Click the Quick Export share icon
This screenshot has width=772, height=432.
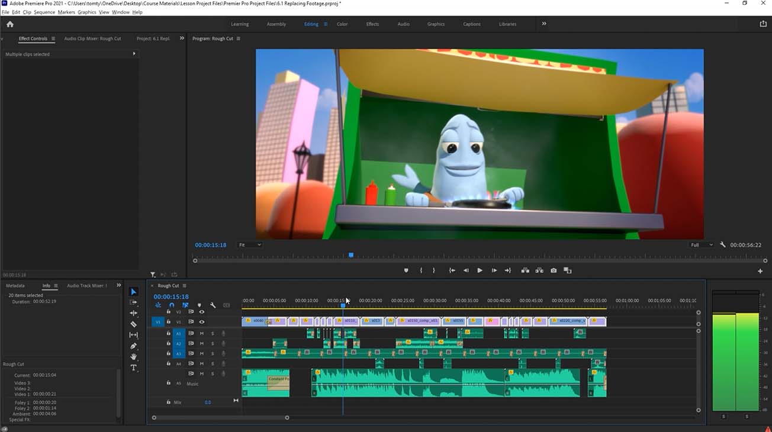click(763, 24)
